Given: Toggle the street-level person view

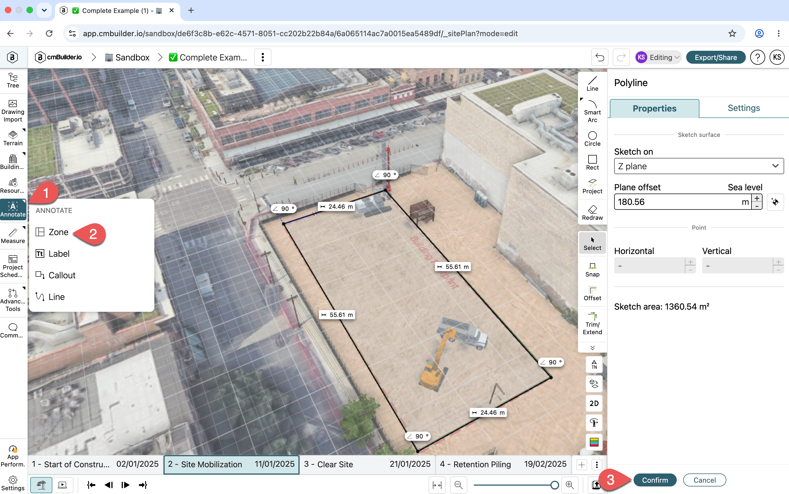Looking at the screenshot, I should point(594,422).
